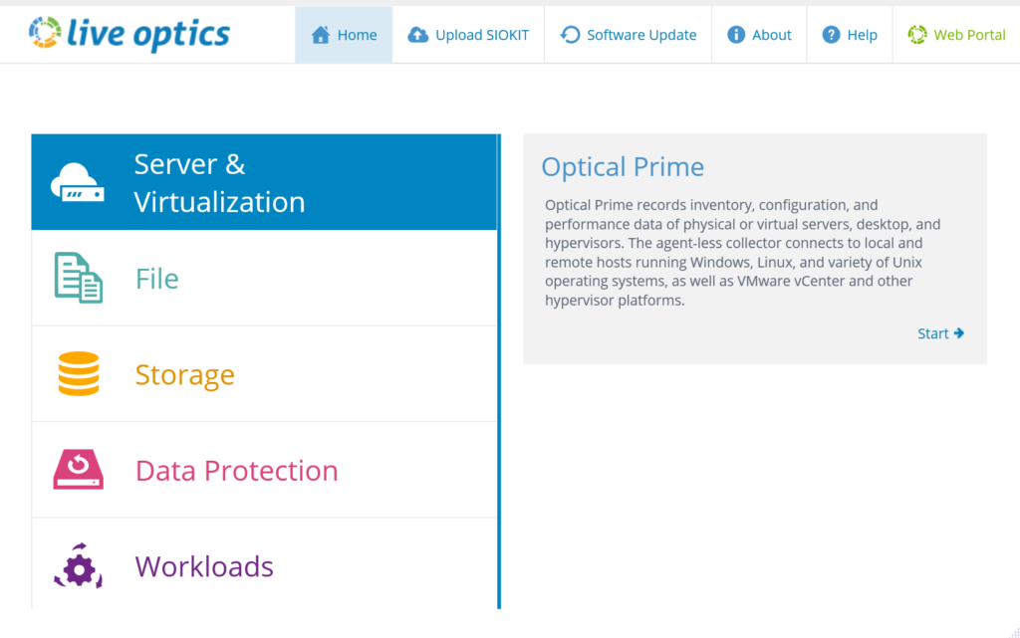
Task: Click the purple Workloads gear icon
Action: (79, 566)
